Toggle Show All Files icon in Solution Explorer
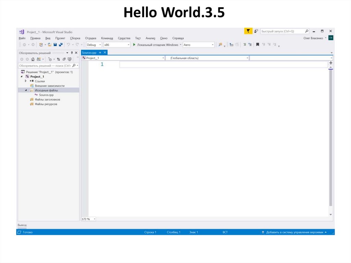Screen dimensions: 351x263 [70, 59]
